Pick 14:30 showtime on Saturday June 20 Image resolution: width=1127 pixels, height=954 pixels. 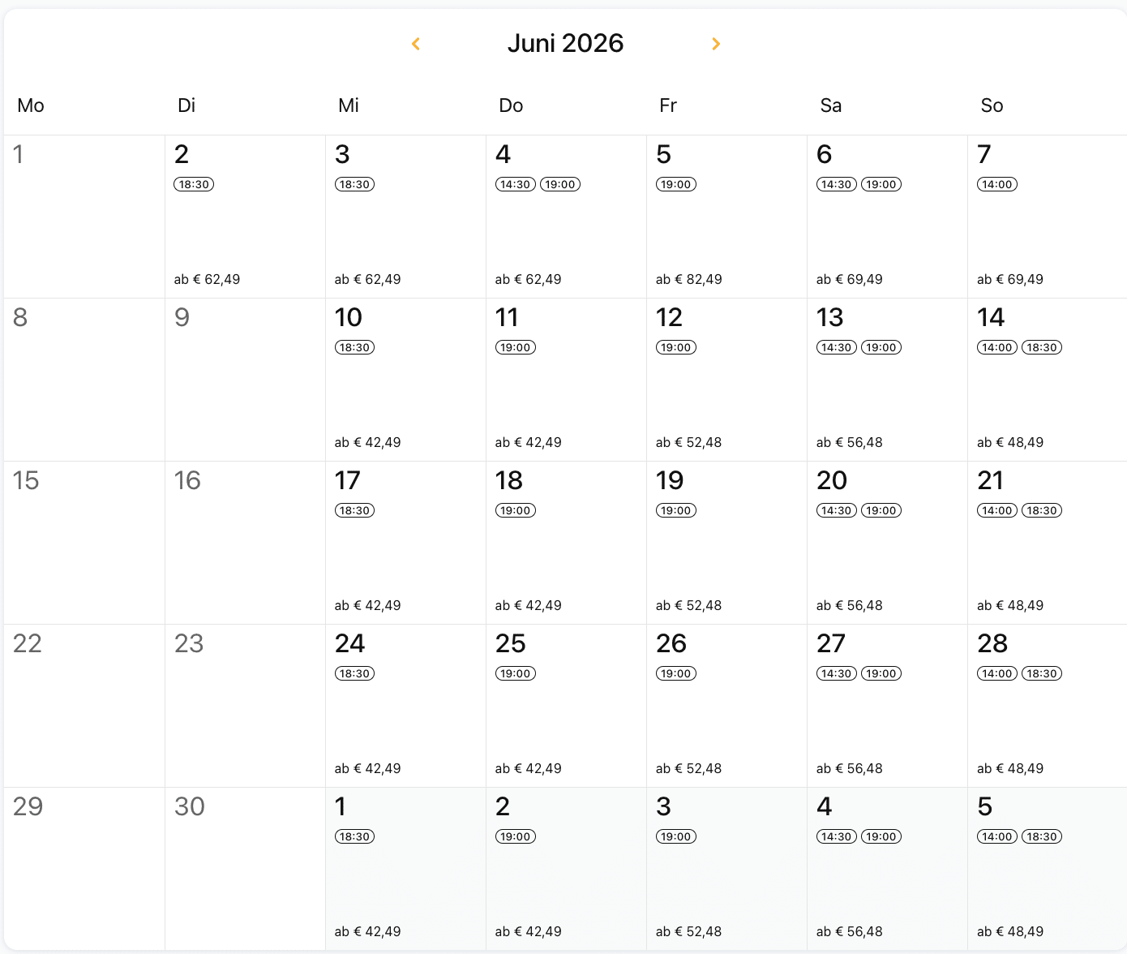tap(836, 510)
